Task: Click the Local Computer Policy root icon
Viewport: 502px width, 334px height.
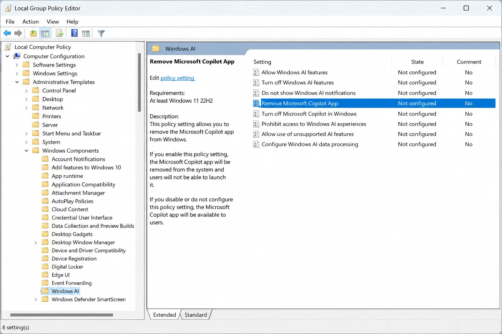Action: click(8, 47)
